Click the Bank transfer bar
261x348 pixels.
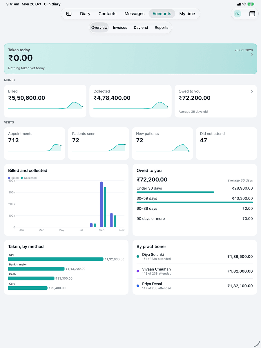pos(36,269)
